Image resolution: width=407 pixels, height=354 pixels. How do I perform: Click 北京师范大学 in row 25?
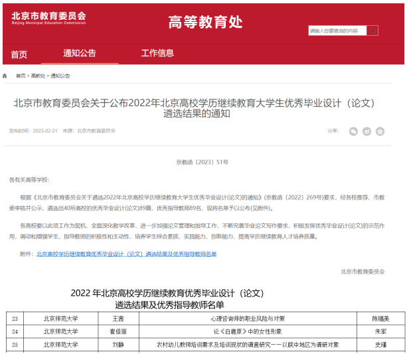60,345
